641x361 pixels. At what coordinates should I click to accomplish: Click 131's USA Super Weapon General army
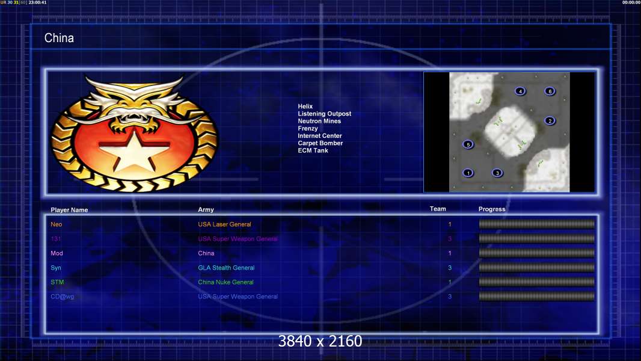pos(238,239)
